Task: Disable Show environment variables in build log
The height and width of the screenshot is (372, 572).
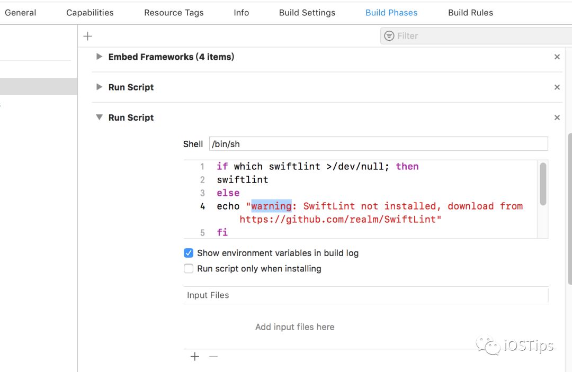Action: click(189, 253)
